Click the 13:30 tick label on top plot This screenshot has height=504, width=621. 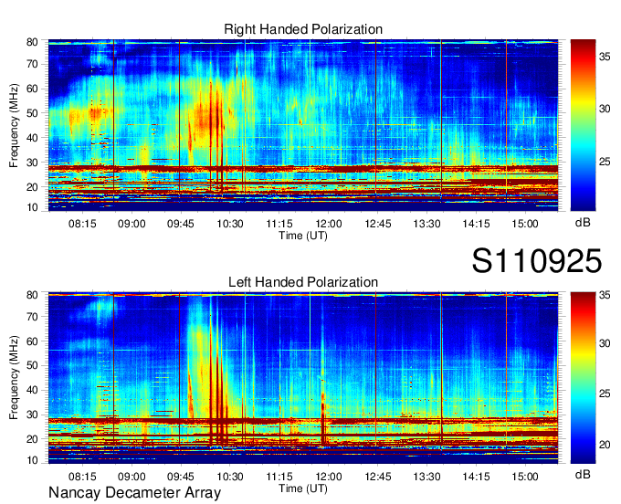(427, 224)
